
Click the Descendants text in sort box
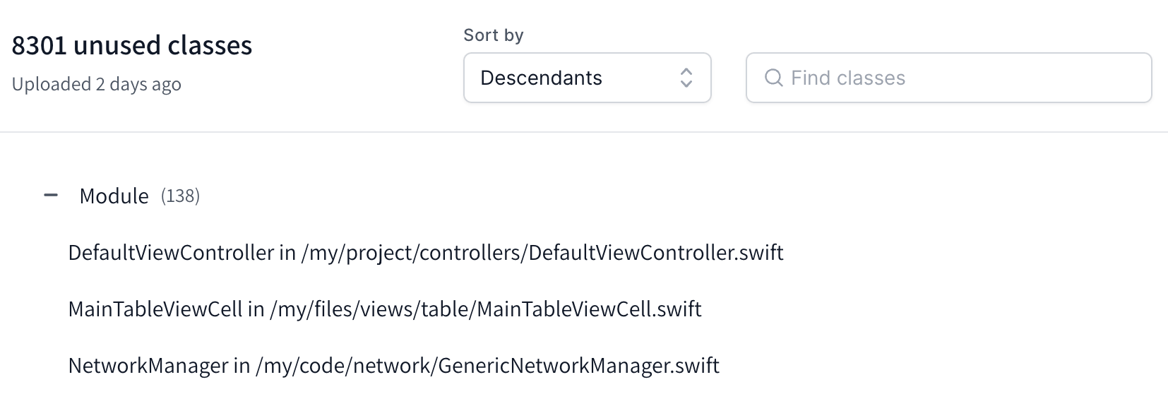coord(541,78)
